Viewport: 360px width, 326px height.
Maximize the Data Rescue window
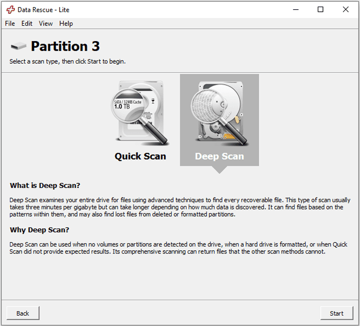pos(320,10)
